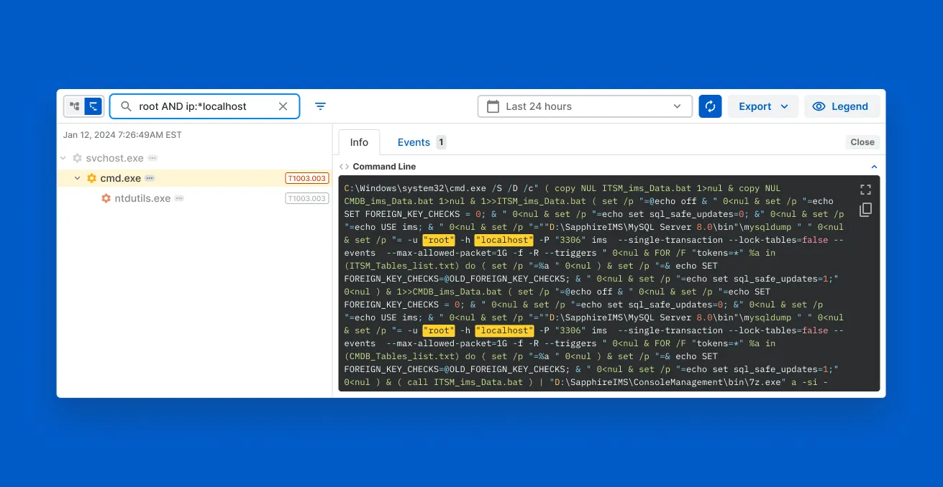Copy the command line text
This screenshot has width=943, height=487.
[865, 210]
